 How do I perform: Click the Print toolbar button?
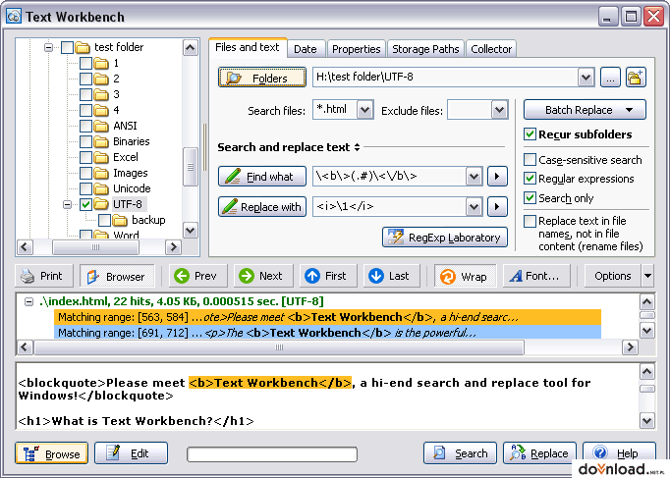(x=44, y=276)
